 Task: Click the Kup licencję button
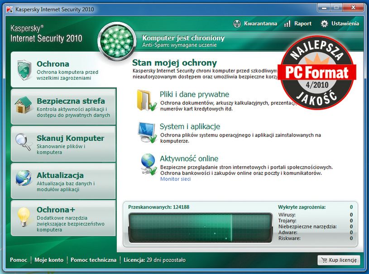tap(339, 260)
